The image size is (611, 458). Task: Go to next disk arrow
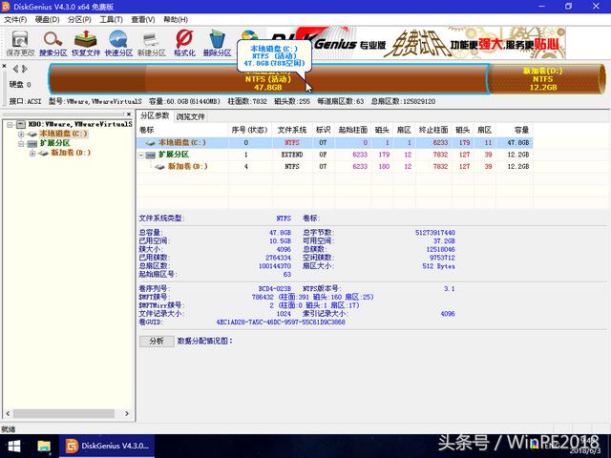coord(25,70)
